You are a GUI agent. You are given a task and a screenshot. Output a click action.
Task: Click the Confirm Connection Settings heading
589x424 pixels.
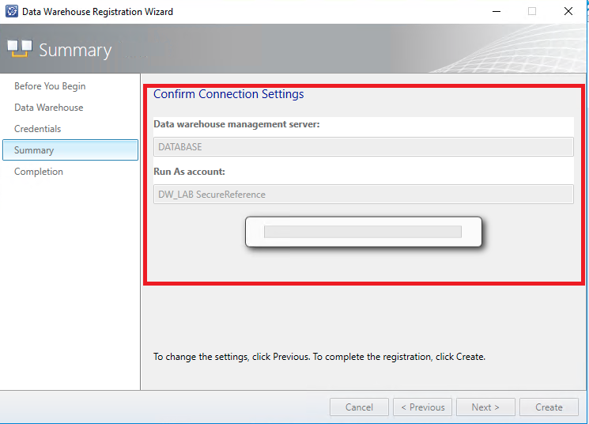coord(228,94)
